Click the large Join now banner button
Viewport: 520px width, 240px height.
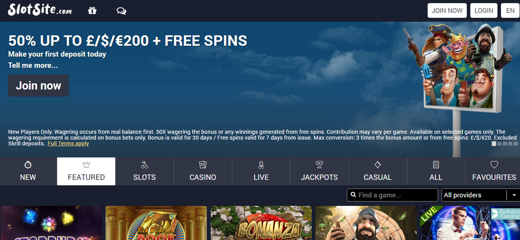click(39, 85)
